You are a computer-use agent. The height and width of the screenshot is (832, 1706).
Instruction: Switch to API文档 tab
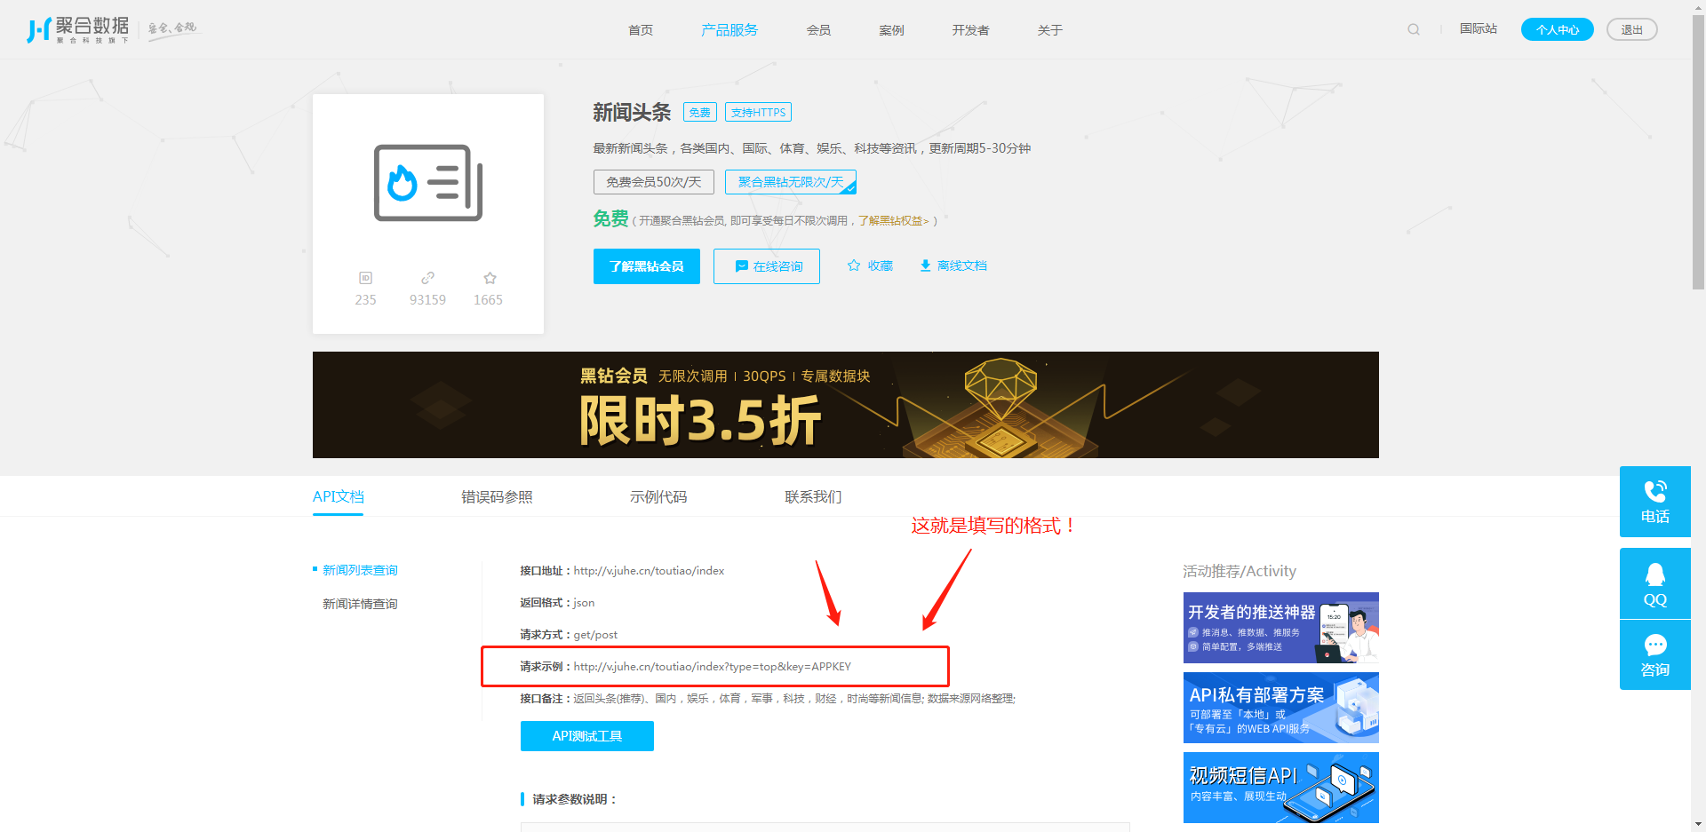(339, 497)
